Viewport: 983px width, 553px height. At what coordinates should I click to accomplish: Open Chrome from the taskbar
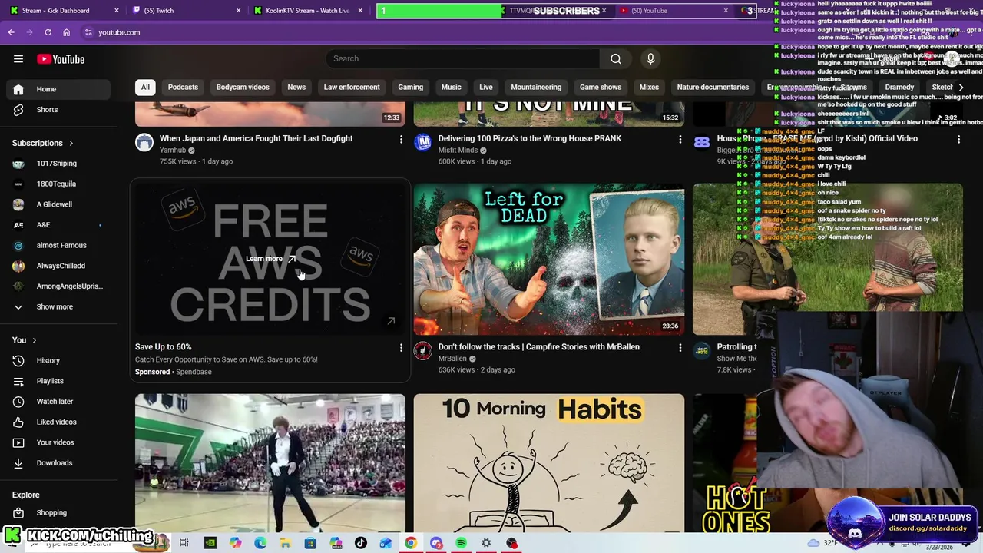pos(411,543)
